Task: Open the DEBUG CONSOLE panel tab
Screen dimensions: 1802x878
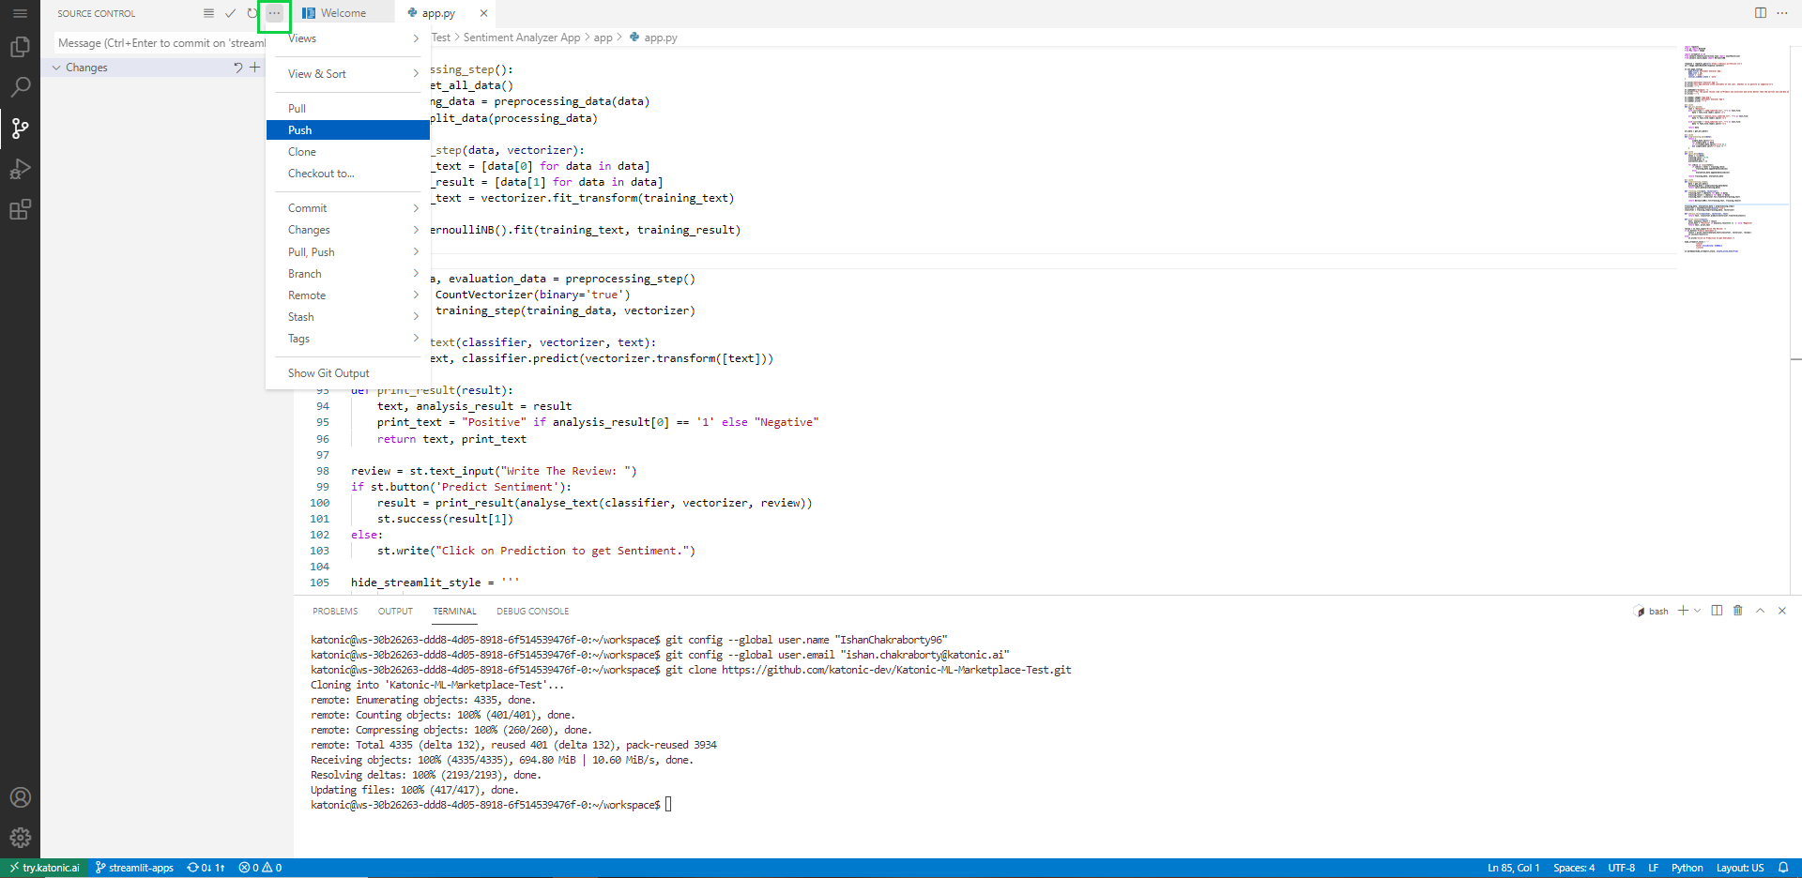Action: click(532, 611)
